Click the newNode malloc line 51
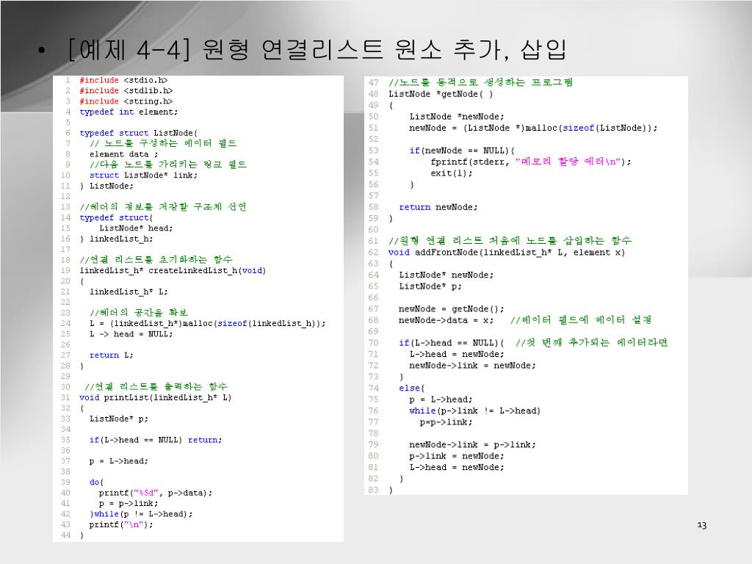 point(533,128)
